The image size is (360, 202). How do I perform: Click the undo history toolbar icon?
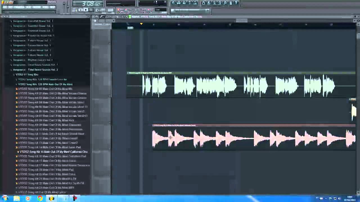tap(203, 3)
